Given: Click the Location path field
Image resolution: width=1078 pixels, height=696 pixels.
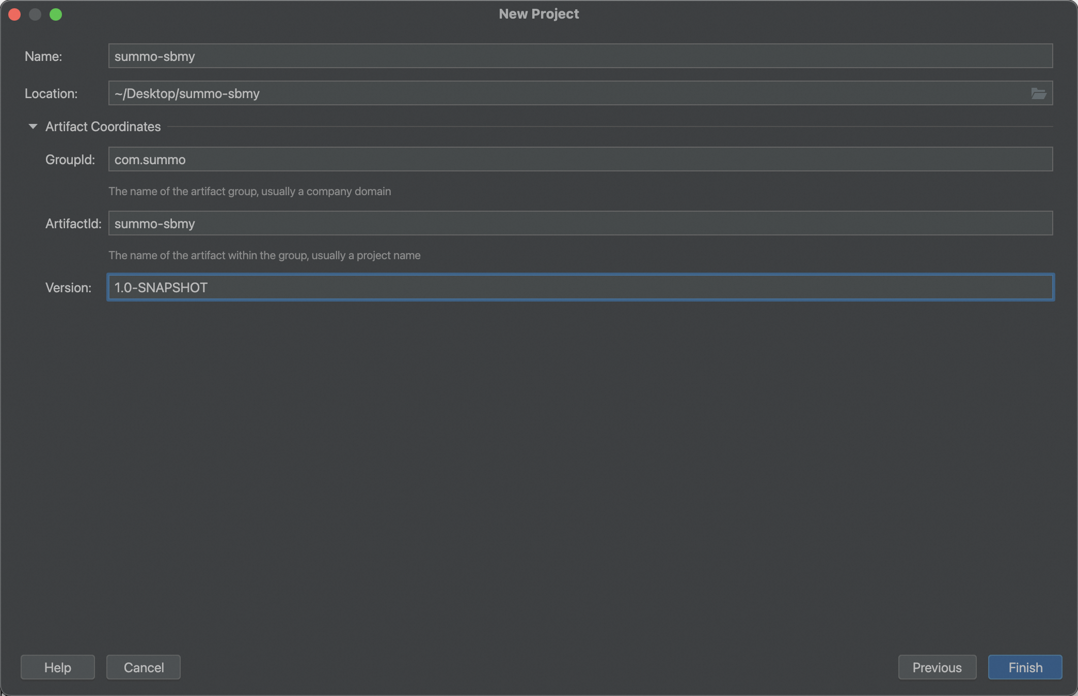Looking at the screenshot, I should 568,93.
